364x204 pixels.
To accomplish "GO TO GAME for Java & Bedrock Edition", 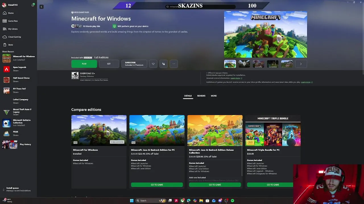I will [x=157, y=185].
